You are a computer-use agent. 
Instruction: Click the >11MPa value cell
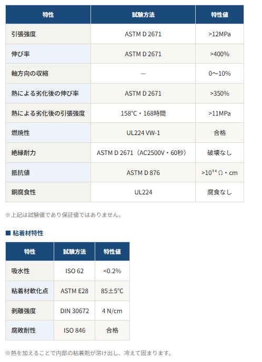tap(219, 113)
